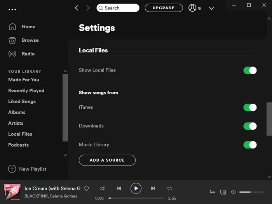Screen dimensions: 272x204
Task: Adjust the volume slider
Action: coord(251,192)
